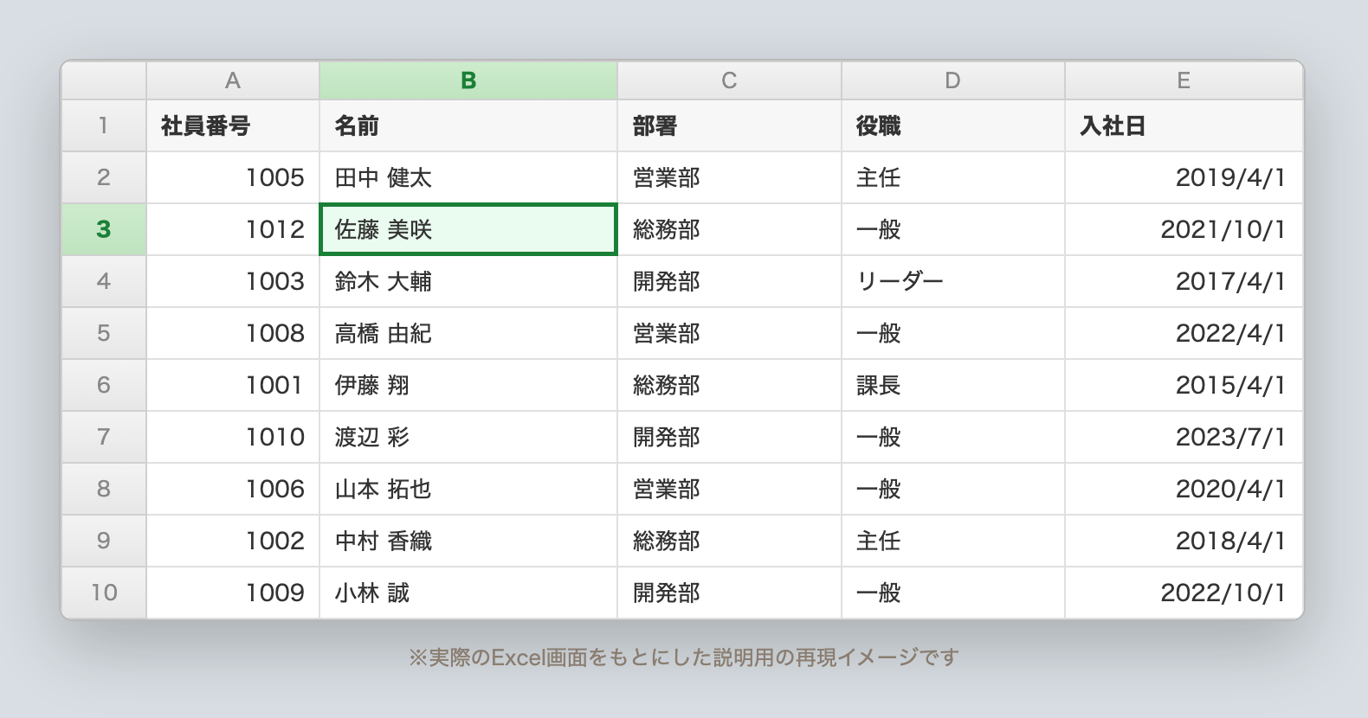This screenshot has width=1368, height=718.
Task: Select cell with employee number 1006
Action: coord(233,489)
